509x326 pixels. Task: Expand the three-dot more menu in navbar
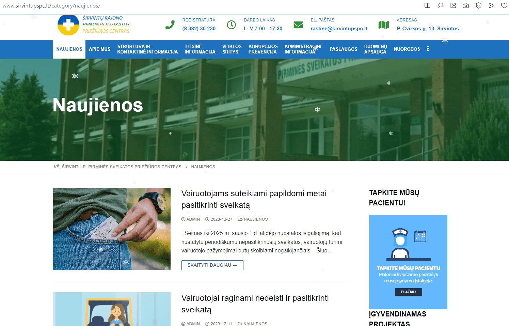pos(428,49)
